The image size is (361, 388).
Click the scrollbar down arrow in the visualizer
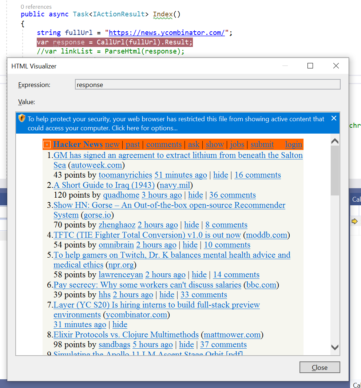[334, 347]
